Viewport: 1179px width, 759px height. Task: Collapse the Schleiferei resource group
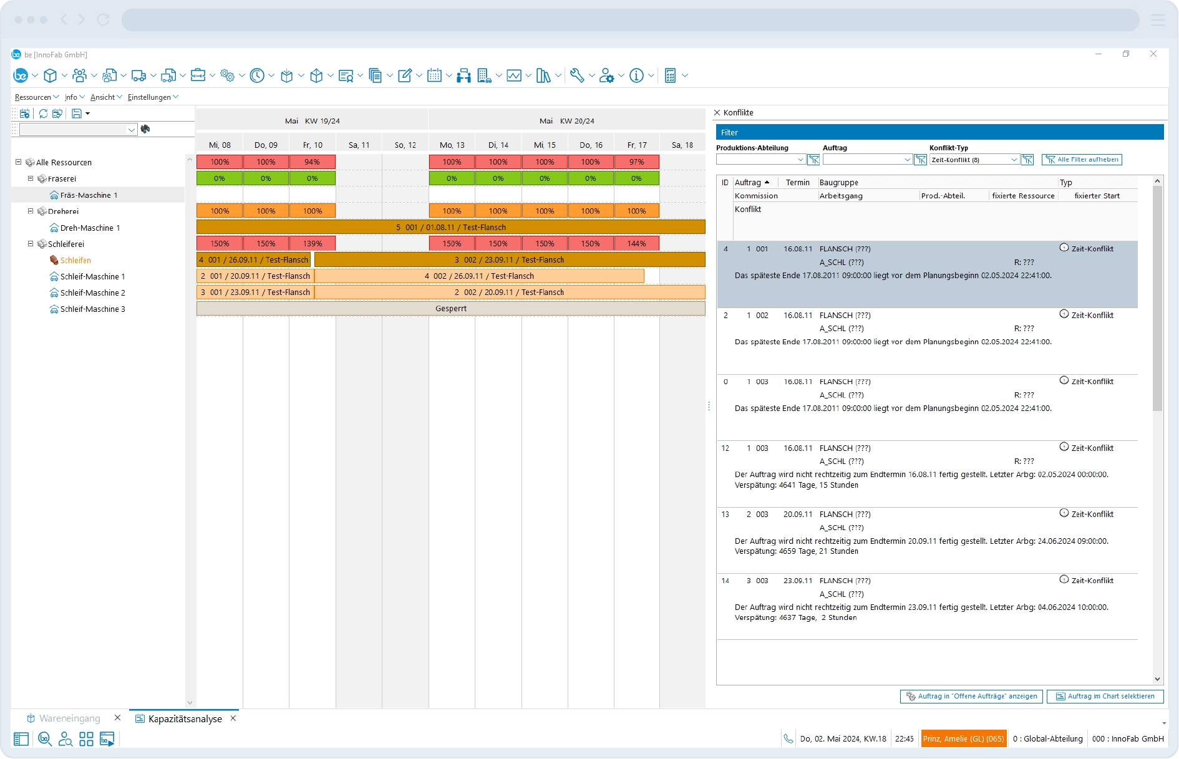click(31, 244)
